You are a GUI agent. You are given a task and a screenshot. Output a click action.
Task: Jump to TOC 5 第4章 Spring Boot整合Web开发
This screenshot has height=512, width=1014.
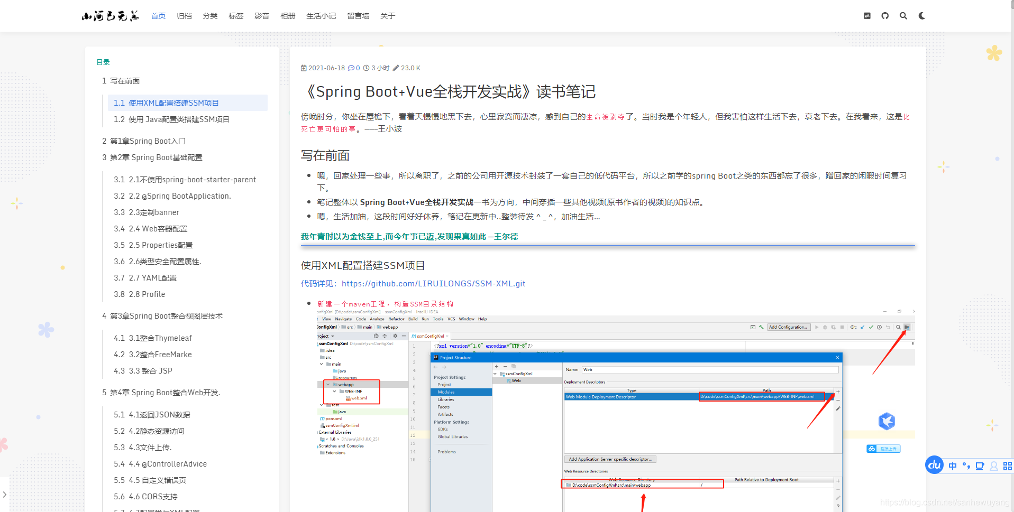[161, 393]
